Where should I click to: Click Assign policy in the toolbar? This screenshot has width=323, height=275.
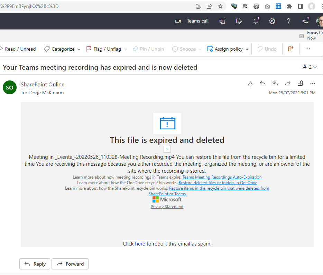[225, 49]
